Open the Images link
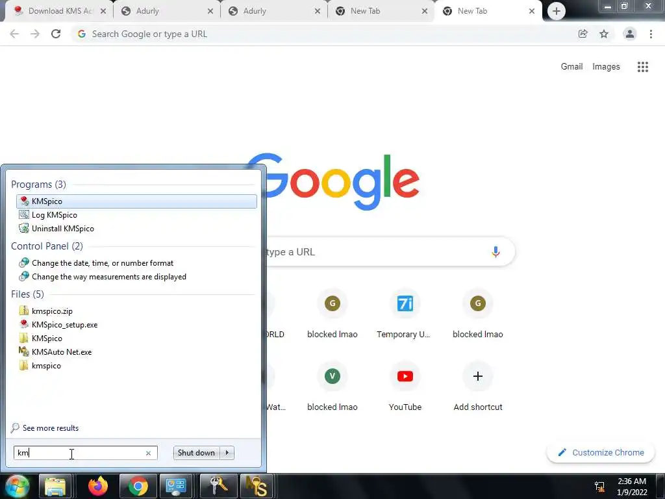The image size is (665, 499). point(606,67)
